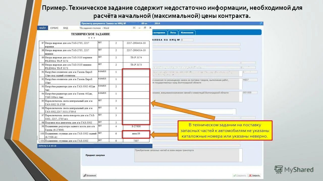Image resolution: width=323 pixels, height=181 pixels.
Task: Click the Заявка на НМЦ number field
Action: [x=187, y=39]
